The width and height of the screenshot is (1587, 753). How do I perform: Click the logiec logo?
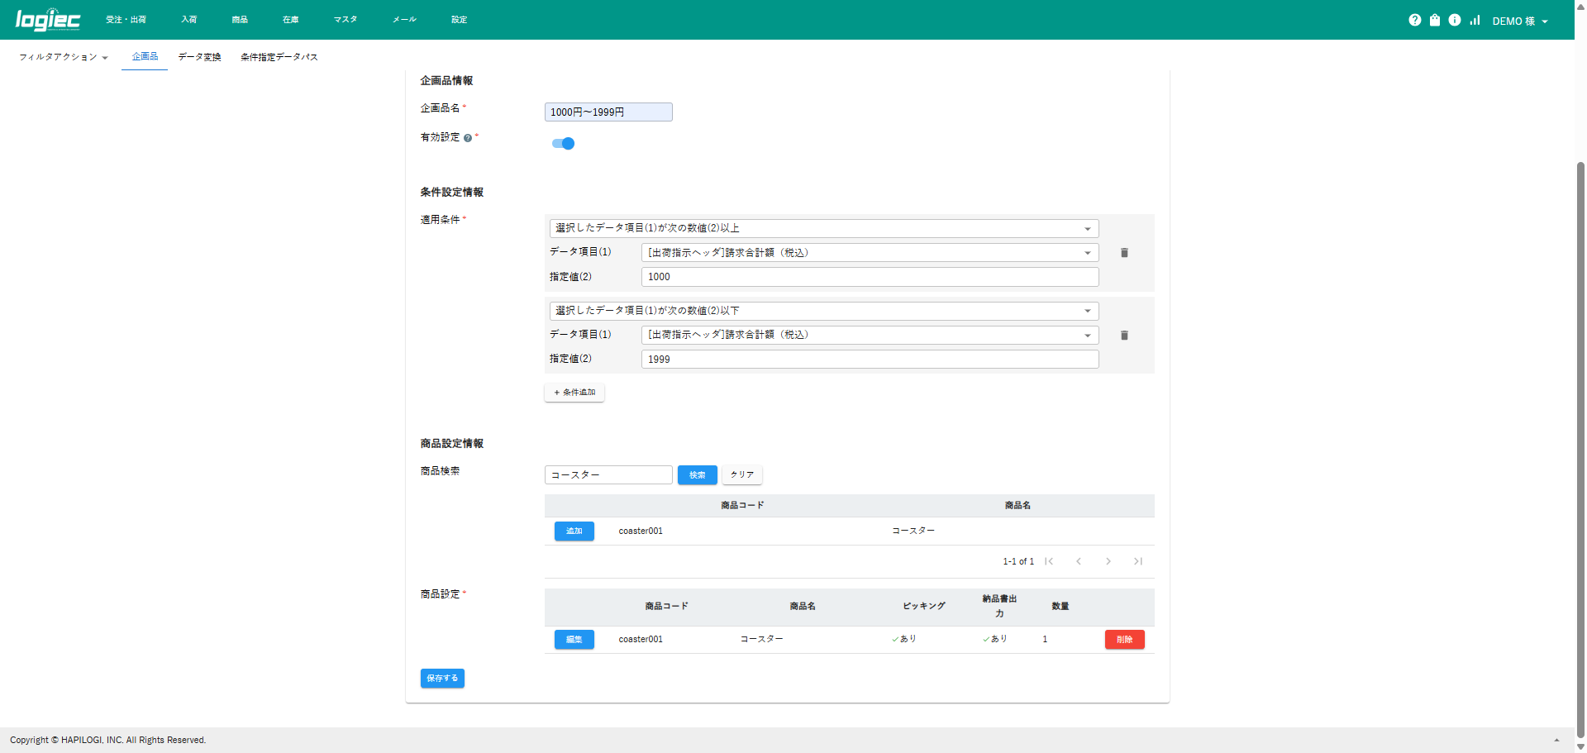pos(48,20)
